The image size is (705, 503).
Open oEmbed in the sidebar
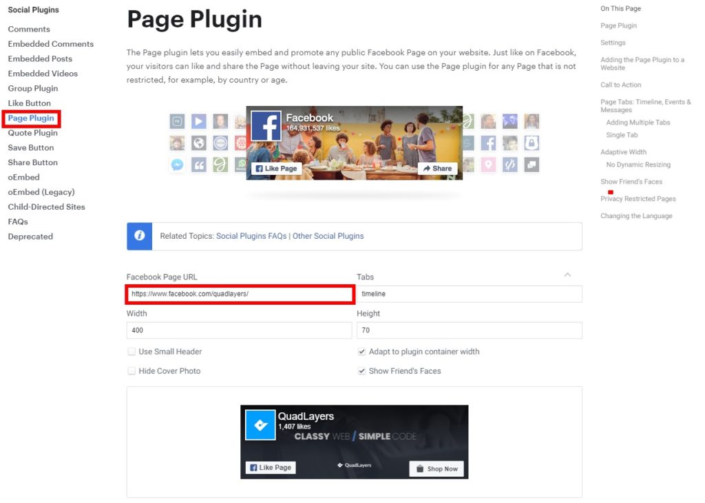[24, 178]
